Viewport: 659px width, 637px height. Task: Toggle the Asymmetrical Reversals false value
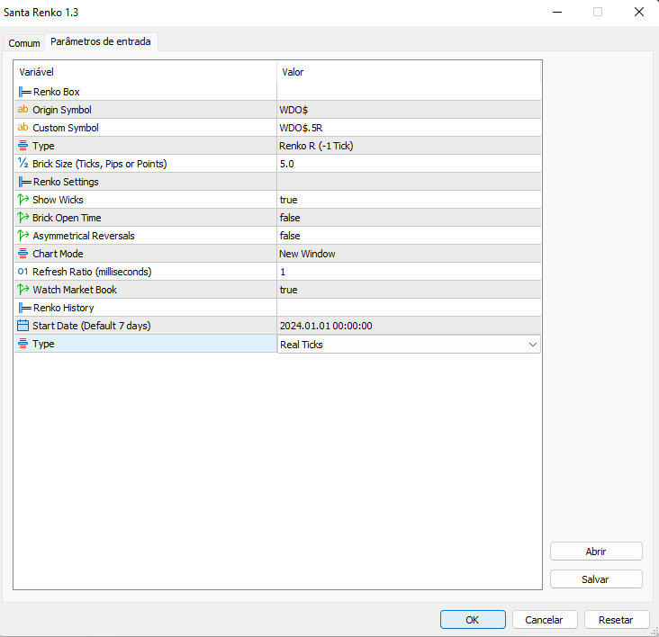290,236
